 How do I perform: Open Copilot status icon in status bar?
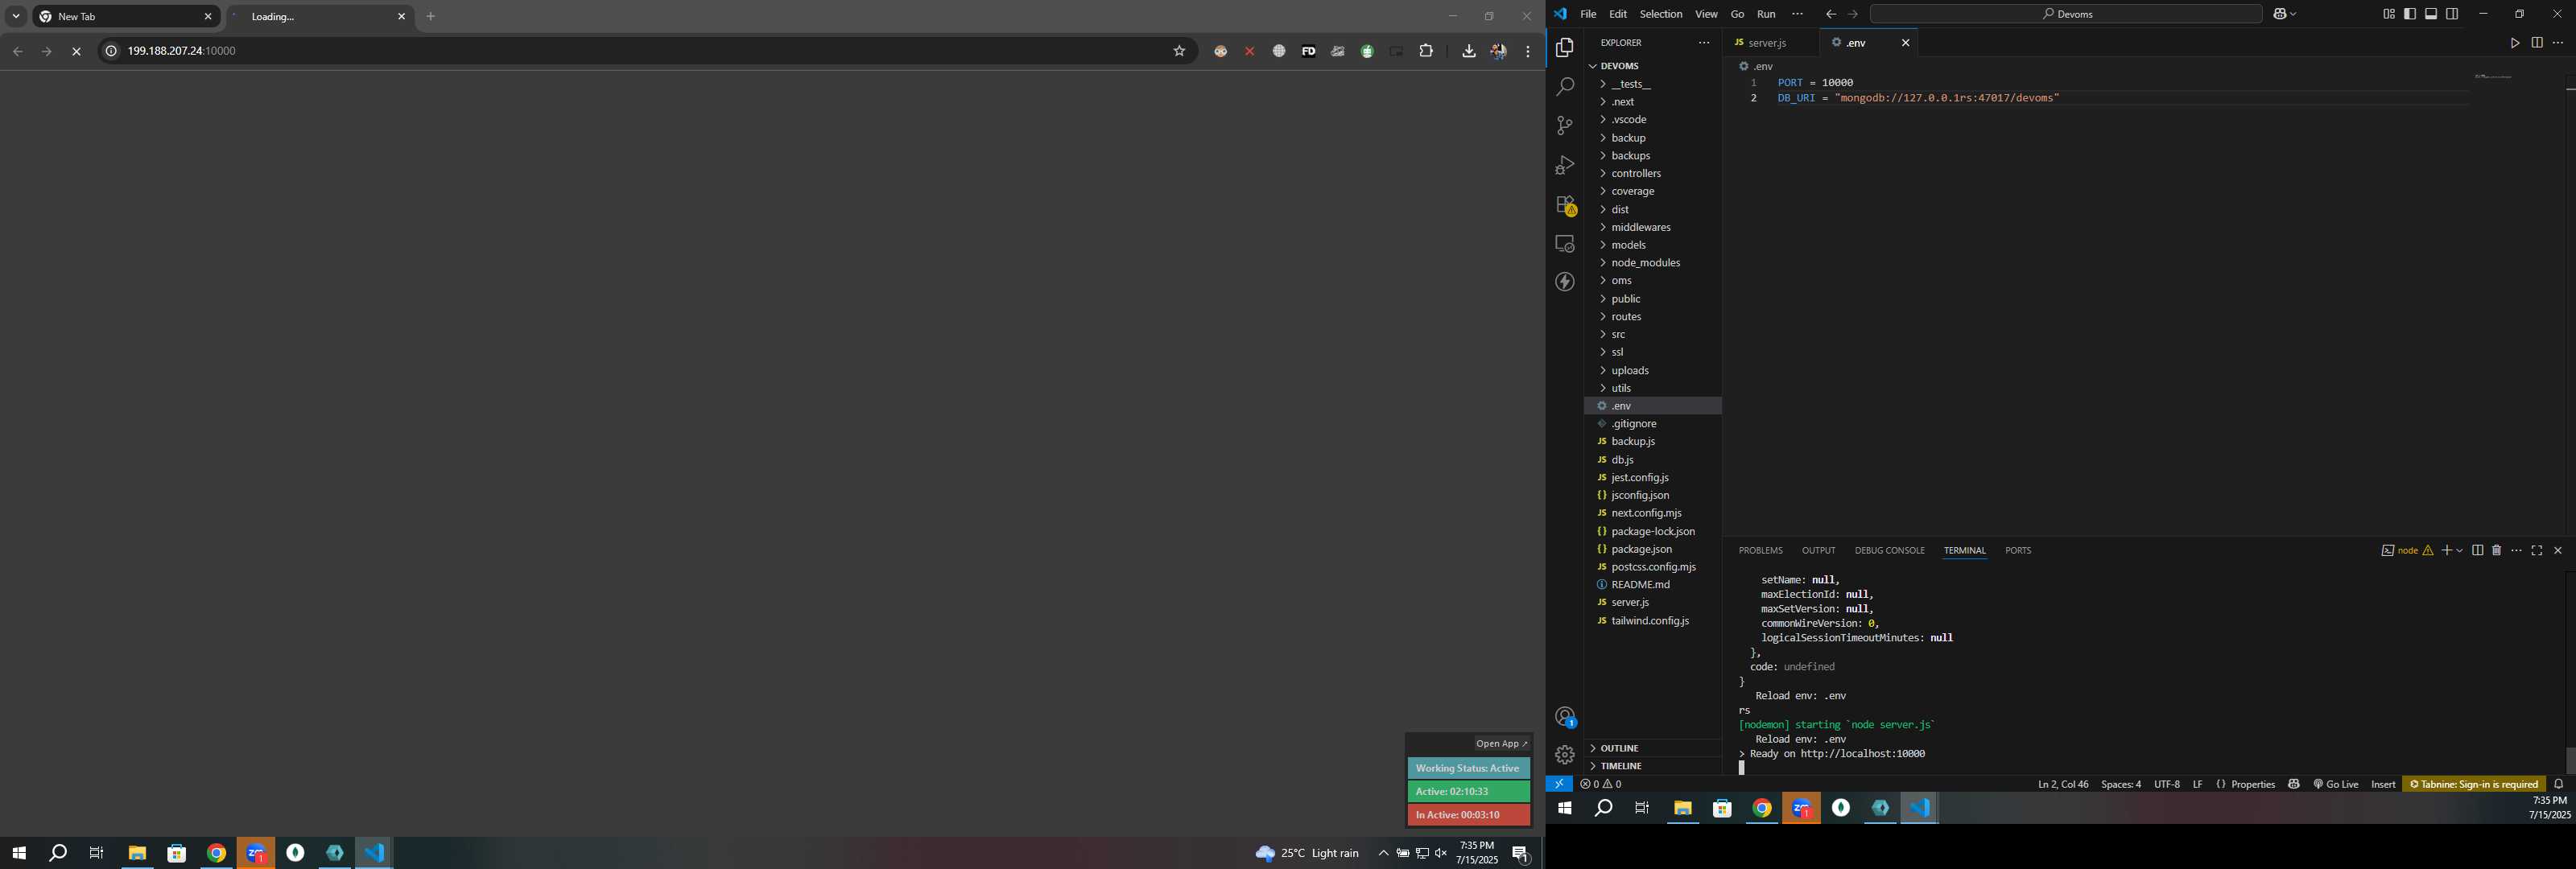pos(2294,785)
